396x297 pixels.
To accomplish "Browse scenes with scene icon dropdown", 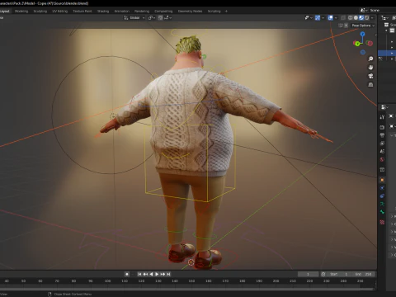I will pos(364,10).
